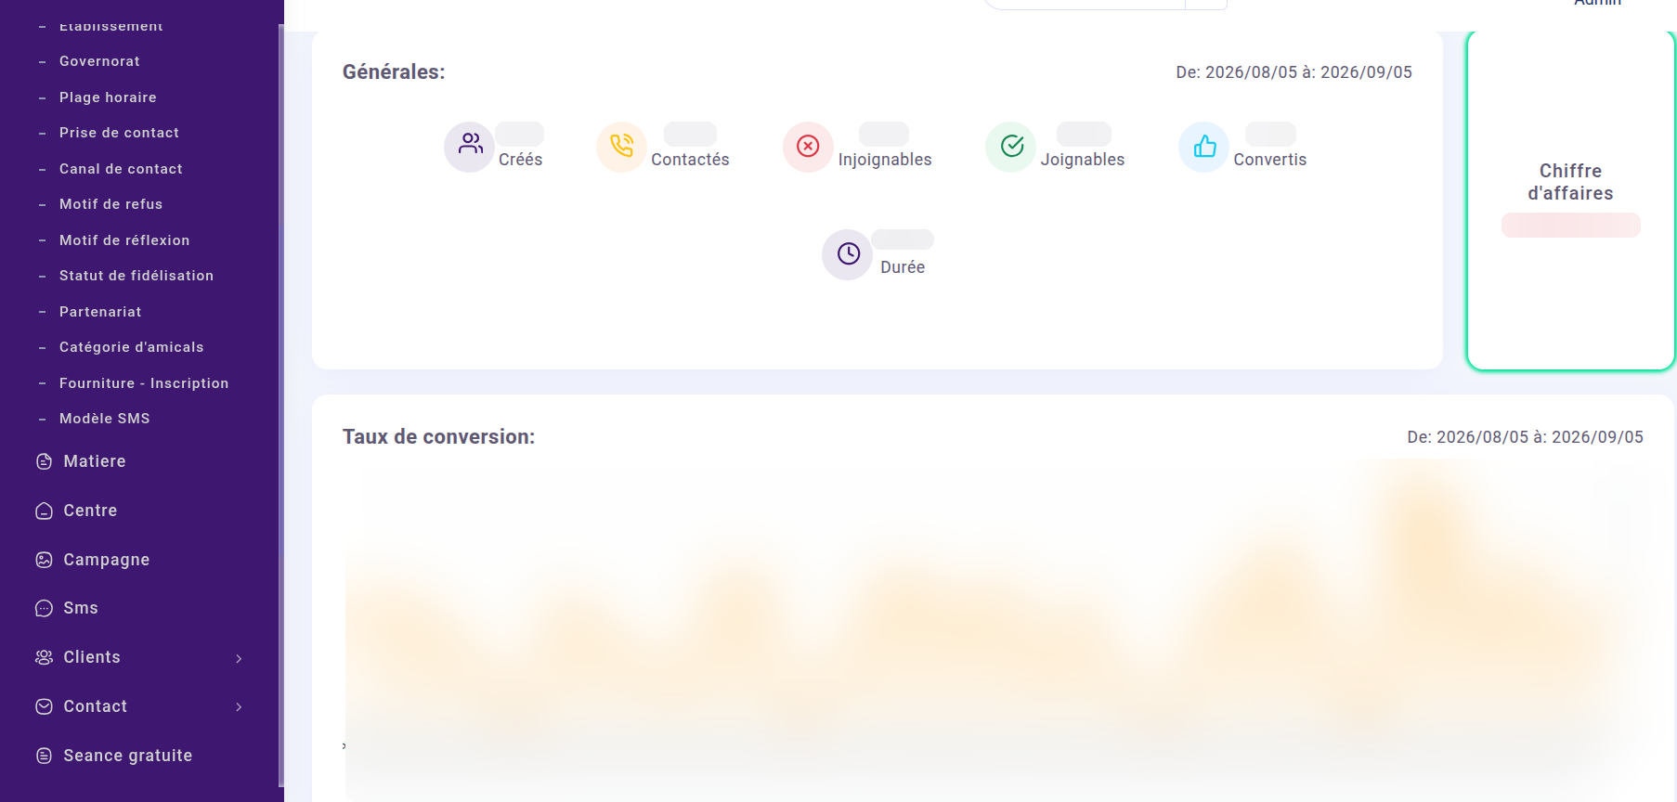Open Motif de refus page
This screenshot has width=1677, height=802.
point(110,204)
